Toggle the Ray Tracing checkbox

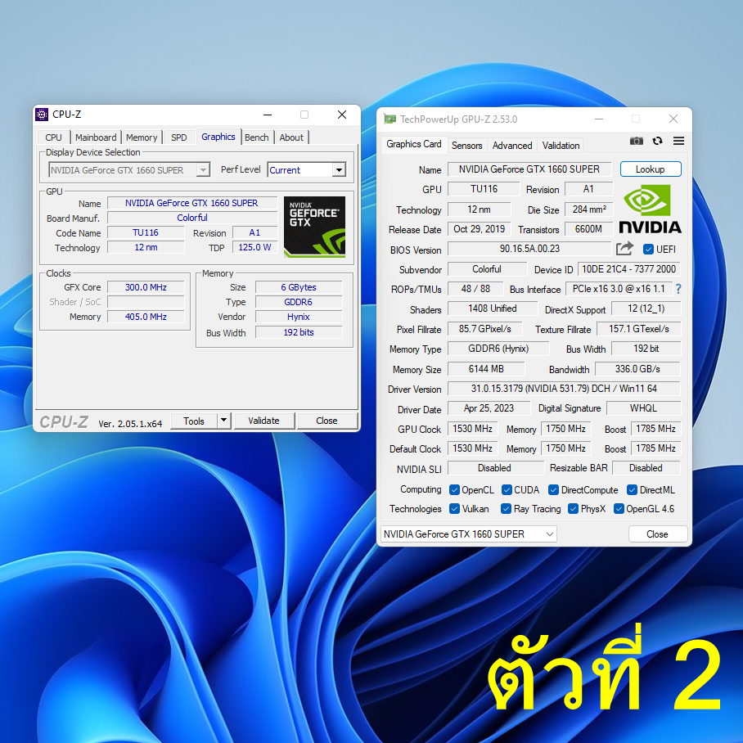point(507,509)
